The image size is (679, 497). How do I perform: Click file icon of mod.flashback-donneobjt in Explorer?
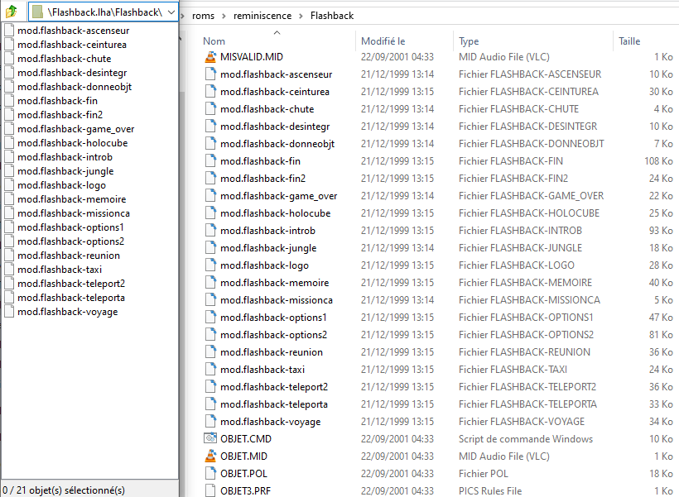[210, 143]
